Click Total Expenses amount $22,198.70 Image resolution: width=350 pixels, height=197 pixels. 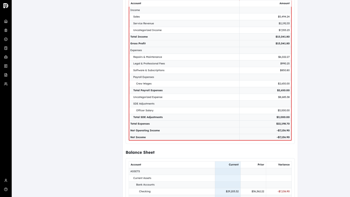[283, 124]
